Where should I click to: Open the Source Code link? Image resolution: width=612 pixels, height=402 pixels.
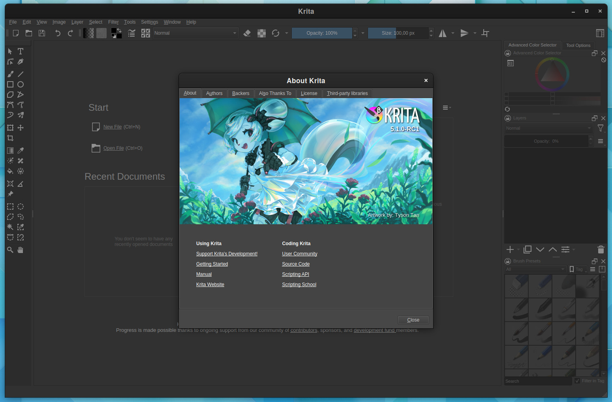(296, 264)
